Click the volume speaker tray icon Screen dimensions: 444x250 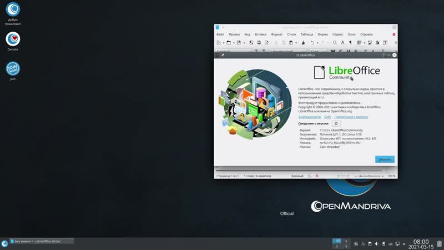pyautogui.click(x=376, y=244)
